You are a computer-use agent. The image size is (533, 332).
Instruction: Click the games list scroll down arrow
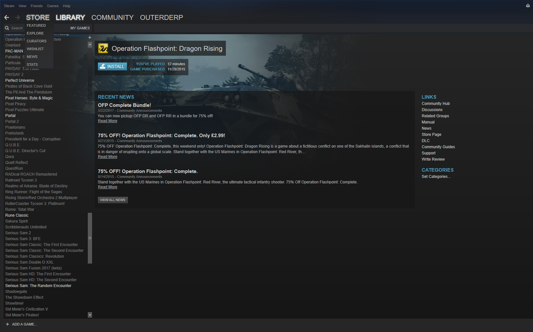point(90,315)
